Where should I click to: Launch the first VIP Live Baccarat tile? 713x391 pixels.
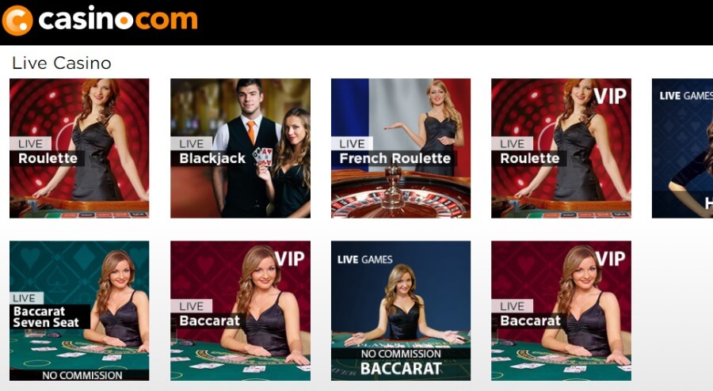pyautogui.click(x=240, y=310)
